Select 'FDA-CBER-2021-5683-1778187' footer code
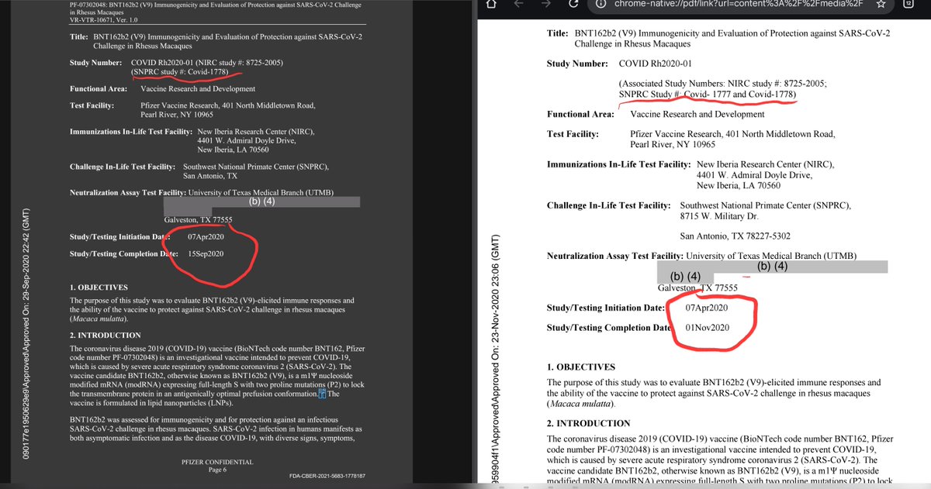The image size is (931, 489). [327, 475]
